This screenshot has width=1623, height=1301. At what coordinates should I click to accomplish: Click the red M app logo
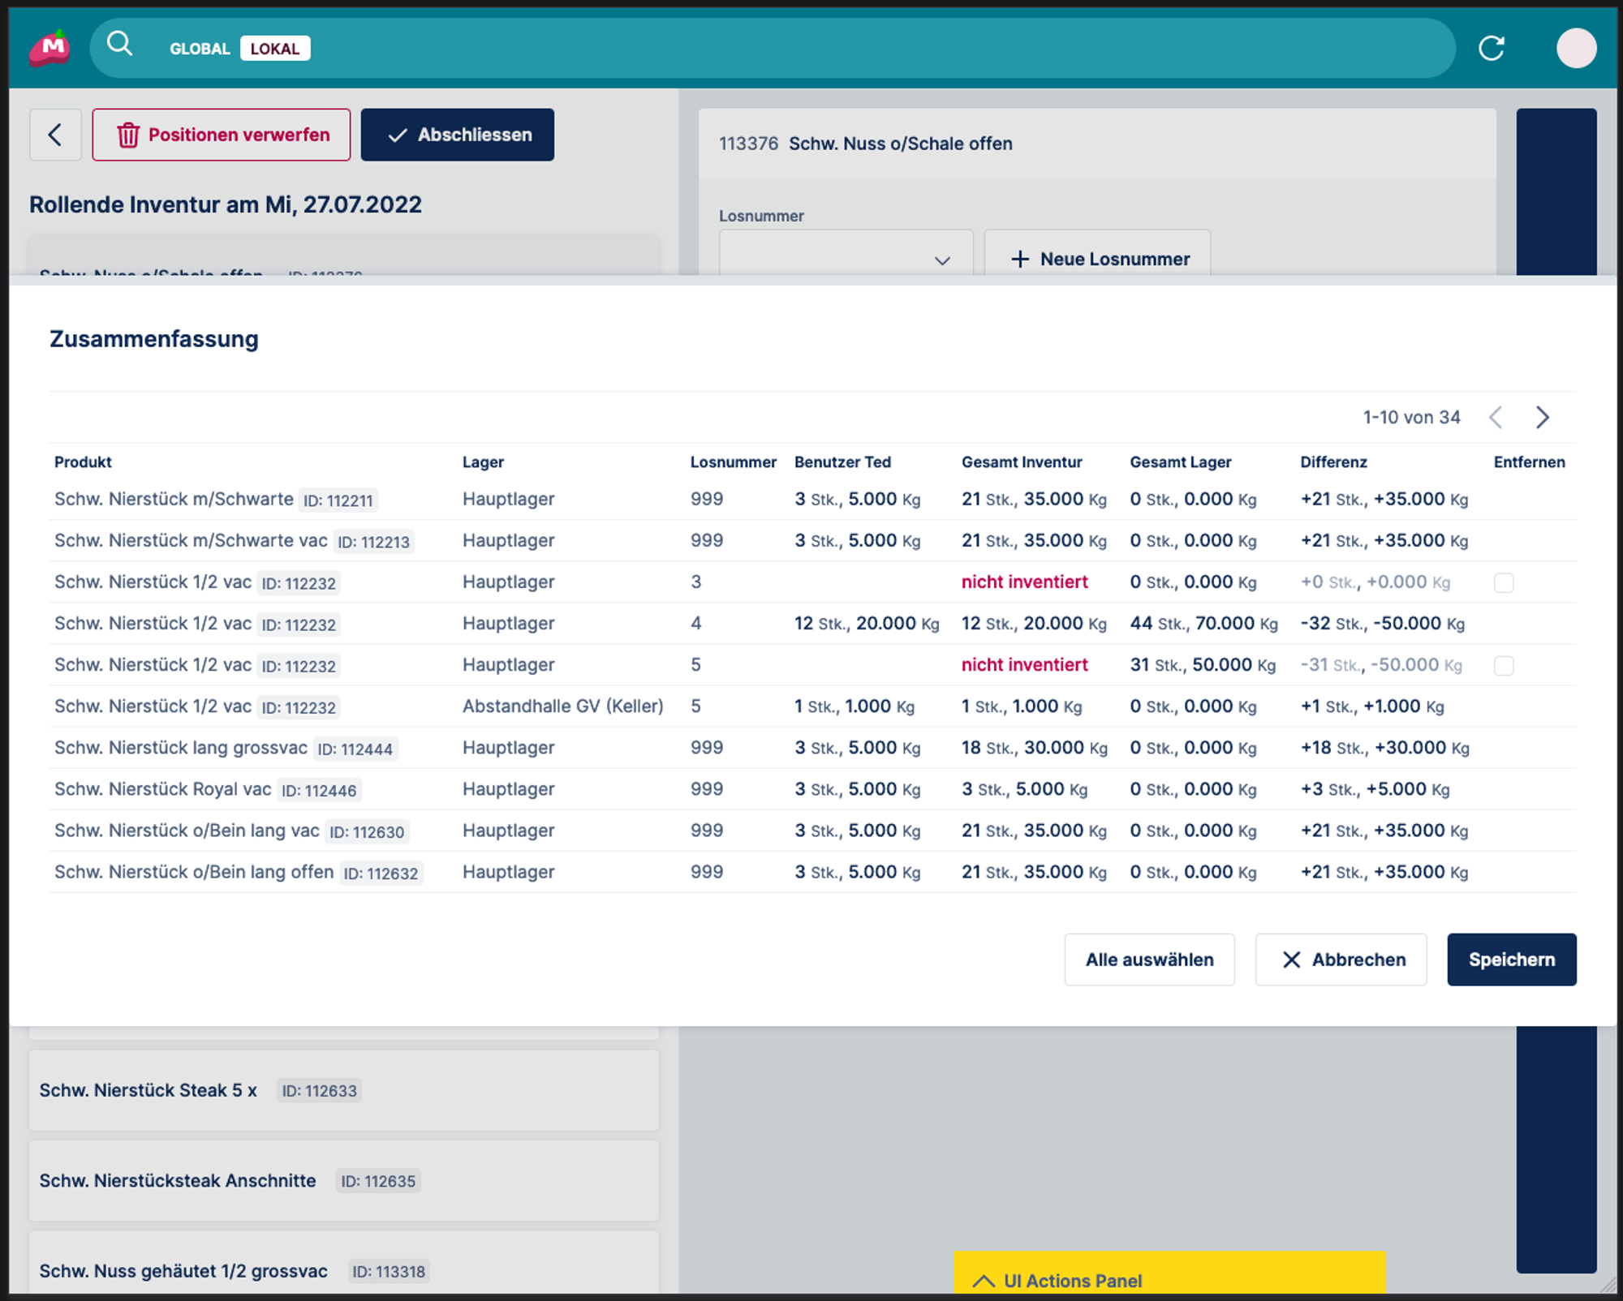coord(50,49)
